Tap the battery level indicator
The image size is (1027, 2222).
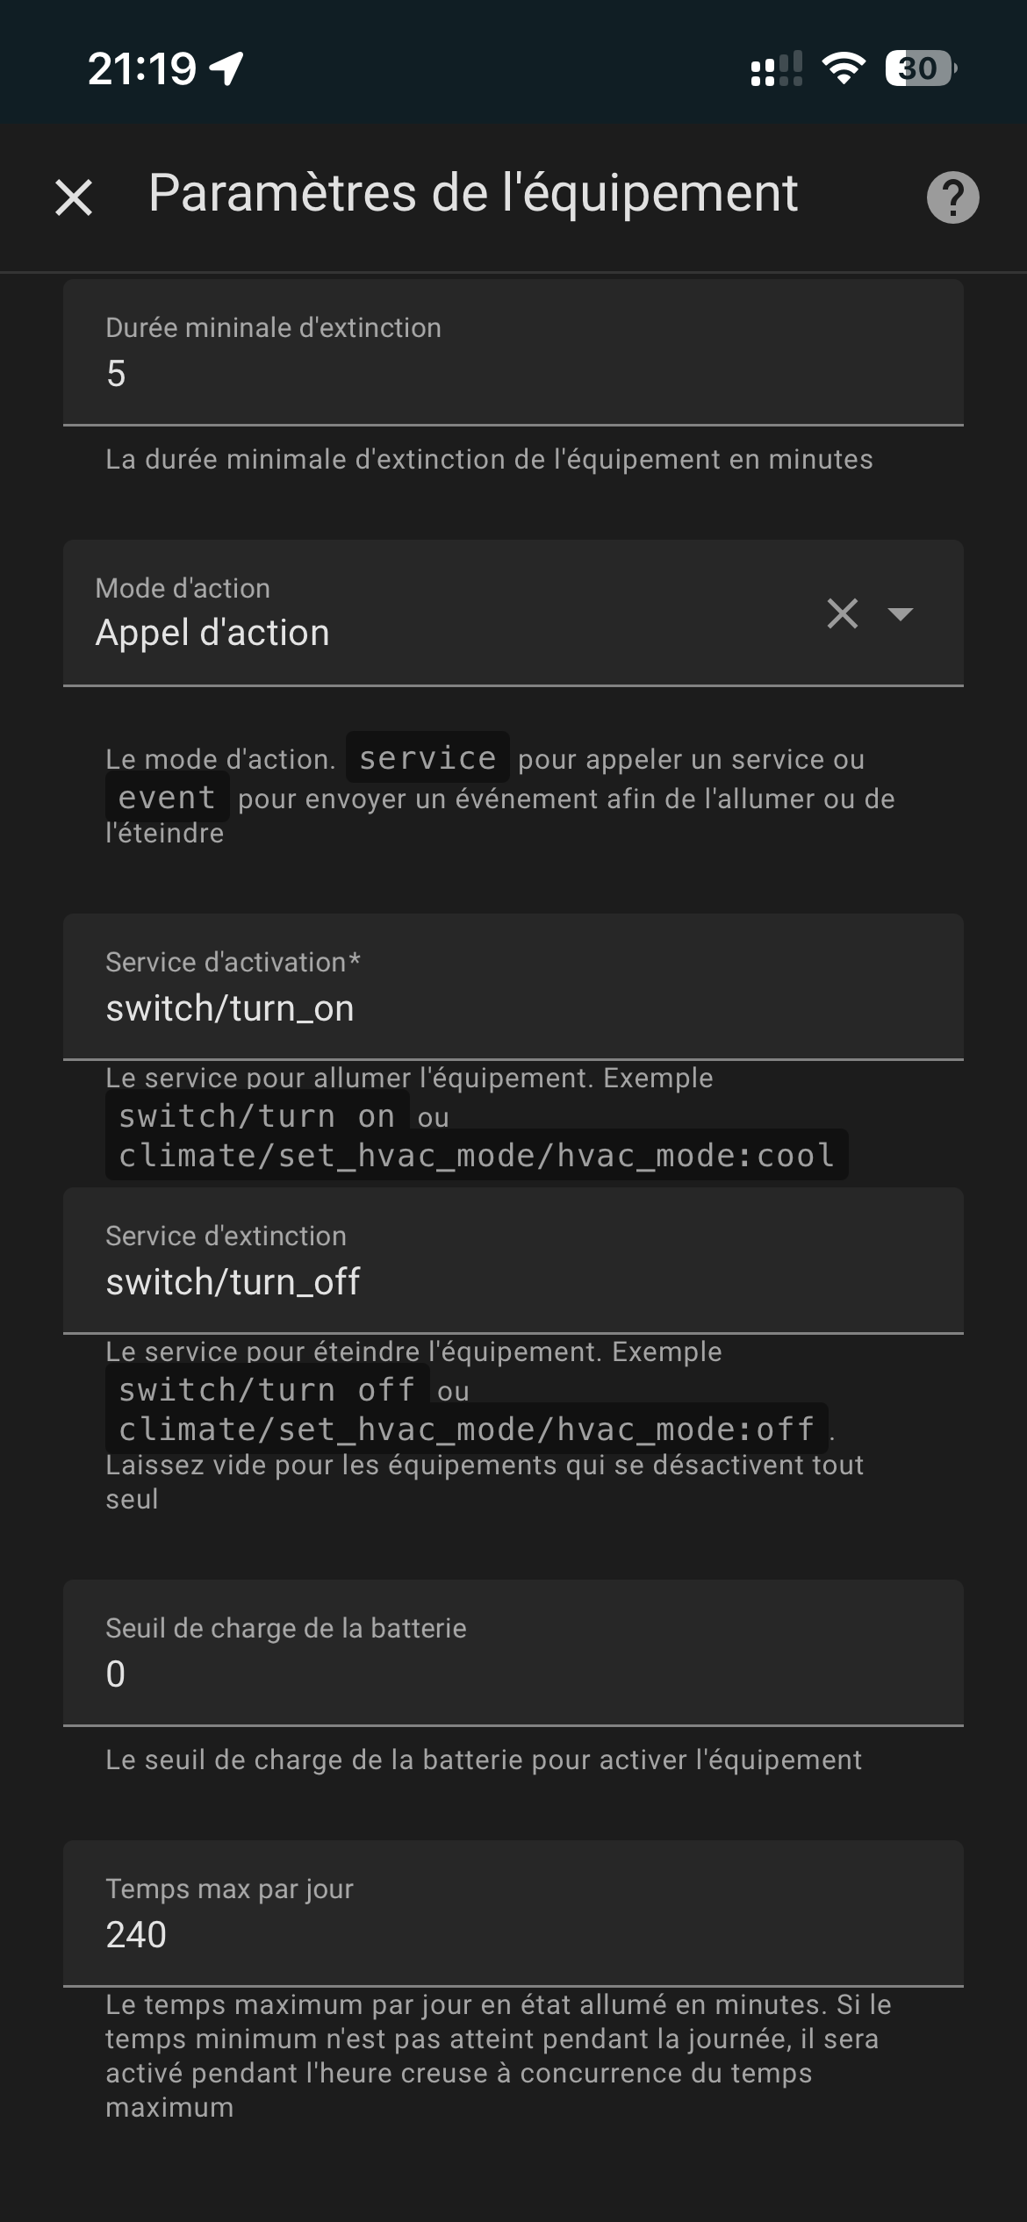point(920,68)
